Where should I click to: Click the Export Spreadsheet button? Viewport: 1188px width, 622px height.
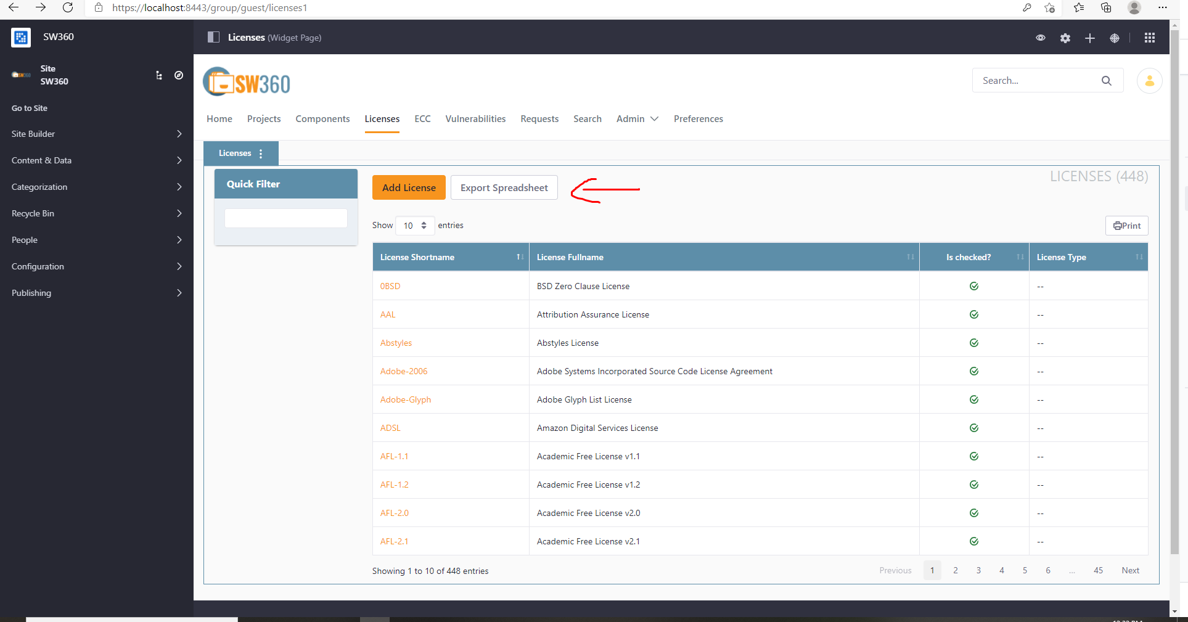point(504,187)
